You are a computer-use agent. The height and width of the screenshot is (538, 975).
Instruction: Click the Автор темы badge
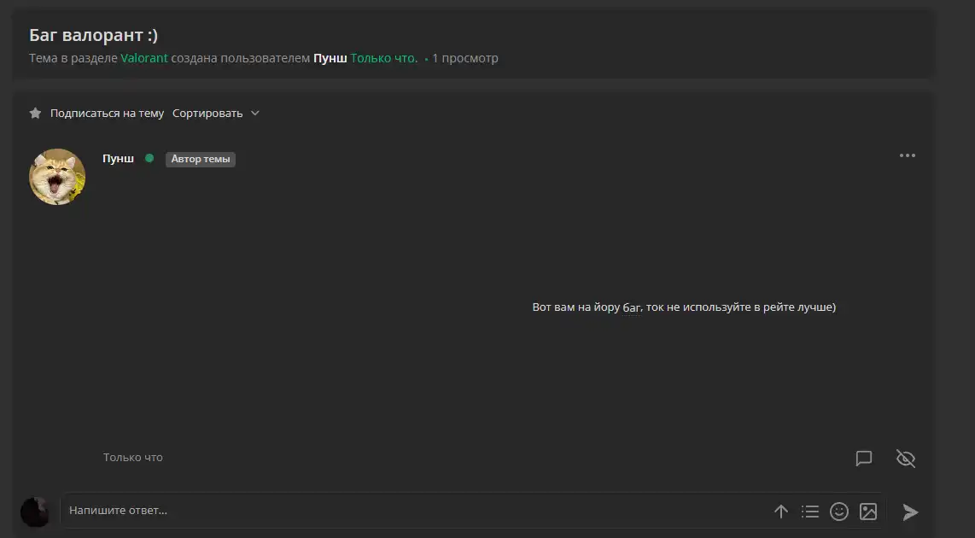[201, 159]
